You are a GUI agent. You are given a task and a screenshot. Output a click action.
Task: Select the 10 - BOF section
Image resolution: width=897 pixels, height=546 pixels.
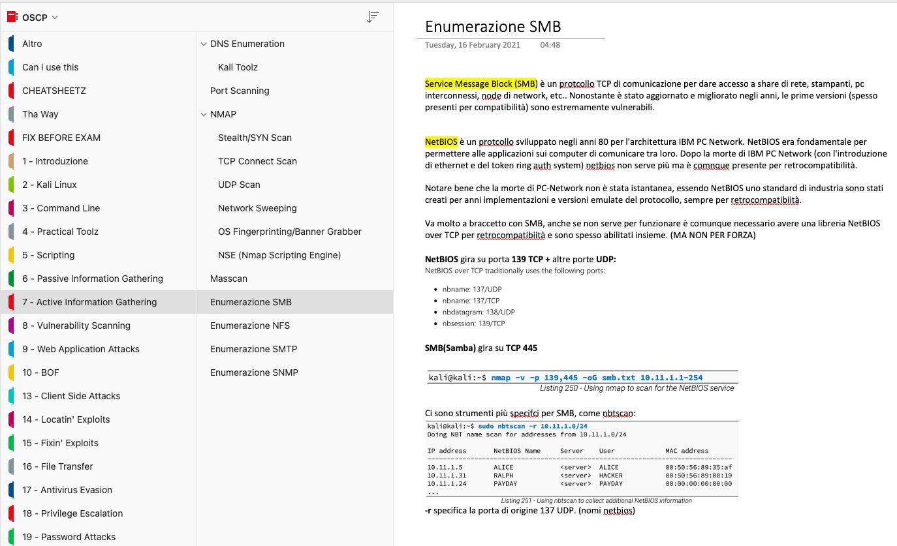(99, 372)
